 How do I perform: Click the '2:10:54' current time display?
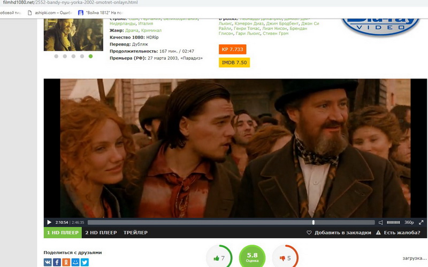tap(62, 222)
